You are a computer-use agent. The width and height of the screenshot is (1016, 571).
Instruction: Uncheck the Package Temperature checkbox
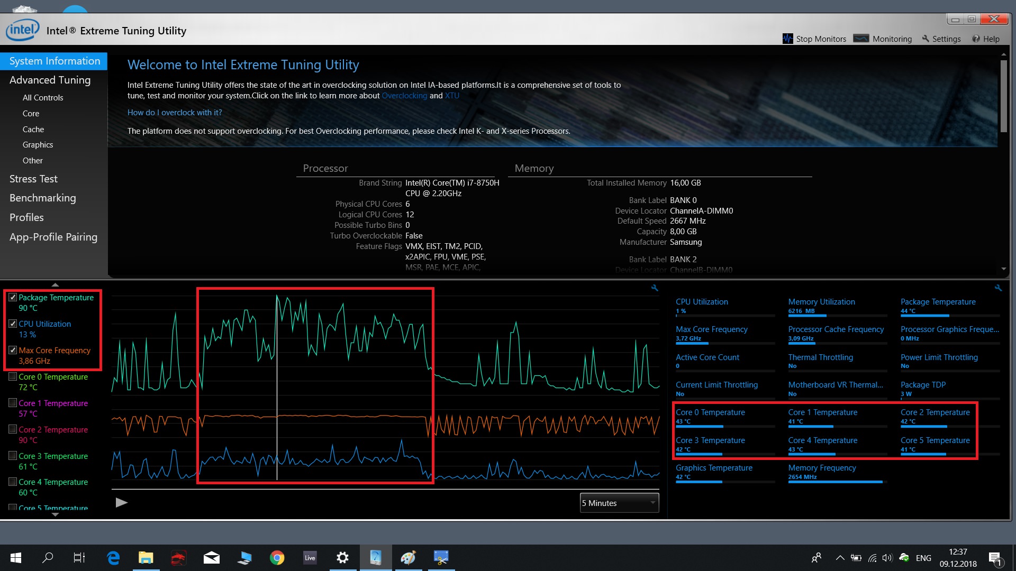[13, 297]
